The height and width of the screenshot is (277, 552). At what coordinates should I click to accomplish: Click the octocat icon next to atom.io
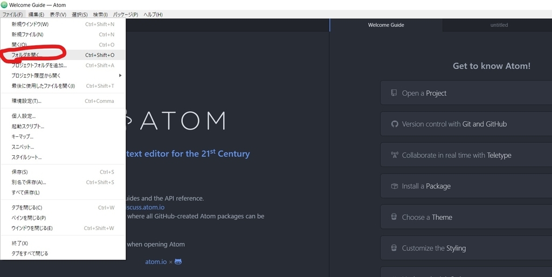178,261
